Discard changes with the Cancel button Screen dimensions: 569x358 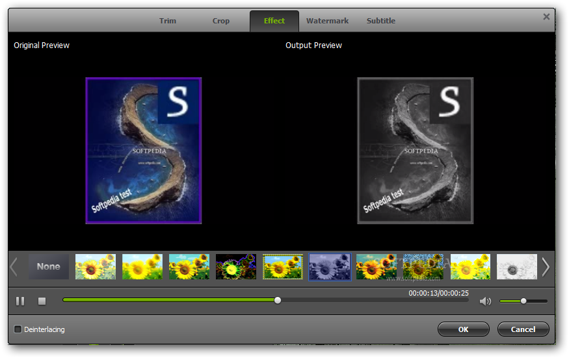523,329
